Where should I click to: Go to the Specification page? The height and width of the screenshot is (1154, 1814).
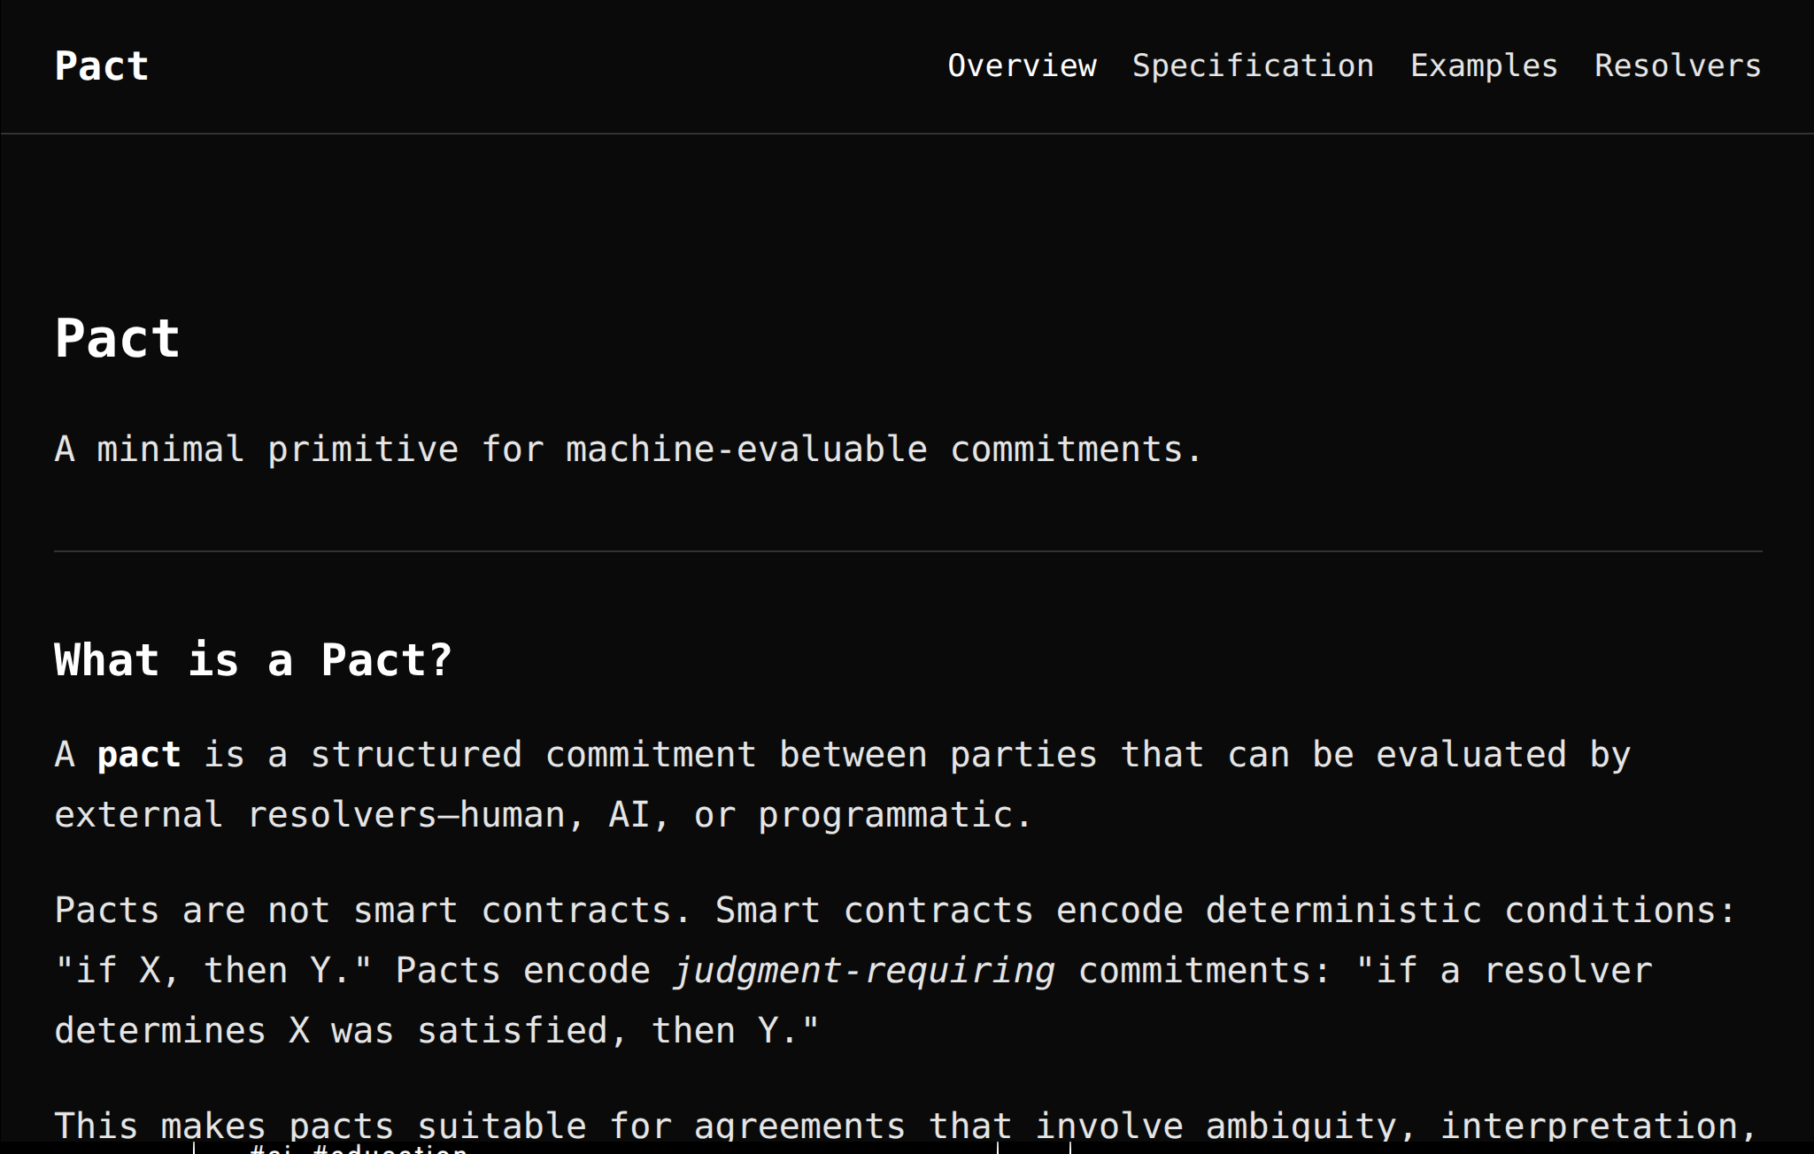coord(1253,66)
